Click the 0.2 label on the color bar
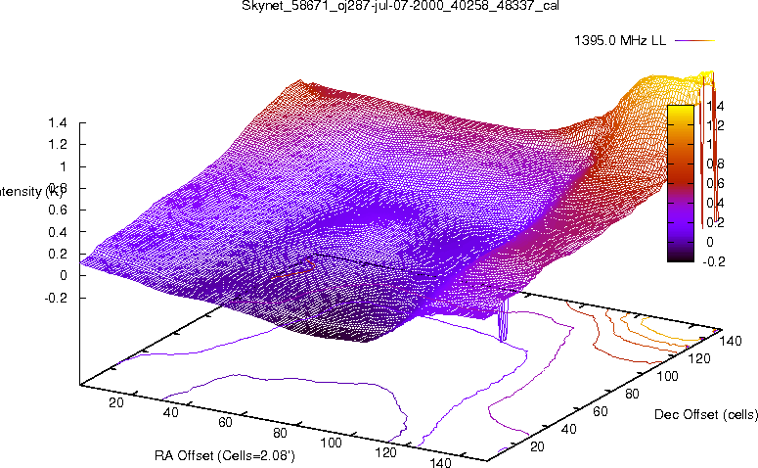The height and width of the screenshot is (468, 758). [x=715, y=222]
